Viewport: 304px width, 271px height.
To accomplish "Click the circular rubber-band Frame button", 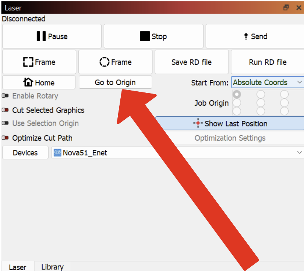I will click(115, 62).
